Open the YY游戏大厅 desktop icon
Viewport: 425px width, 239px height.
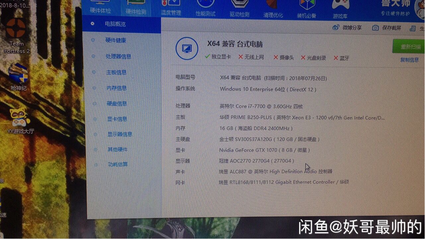click(x=21, y=120)
